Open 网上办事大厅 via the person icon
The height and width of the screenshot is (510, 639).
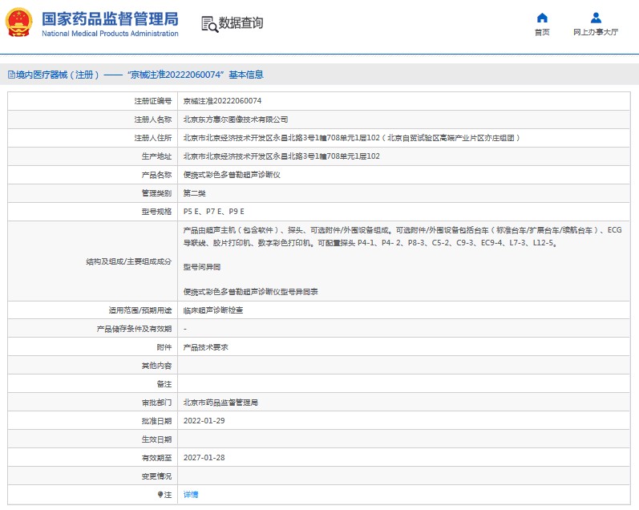(x=596, y=18)
